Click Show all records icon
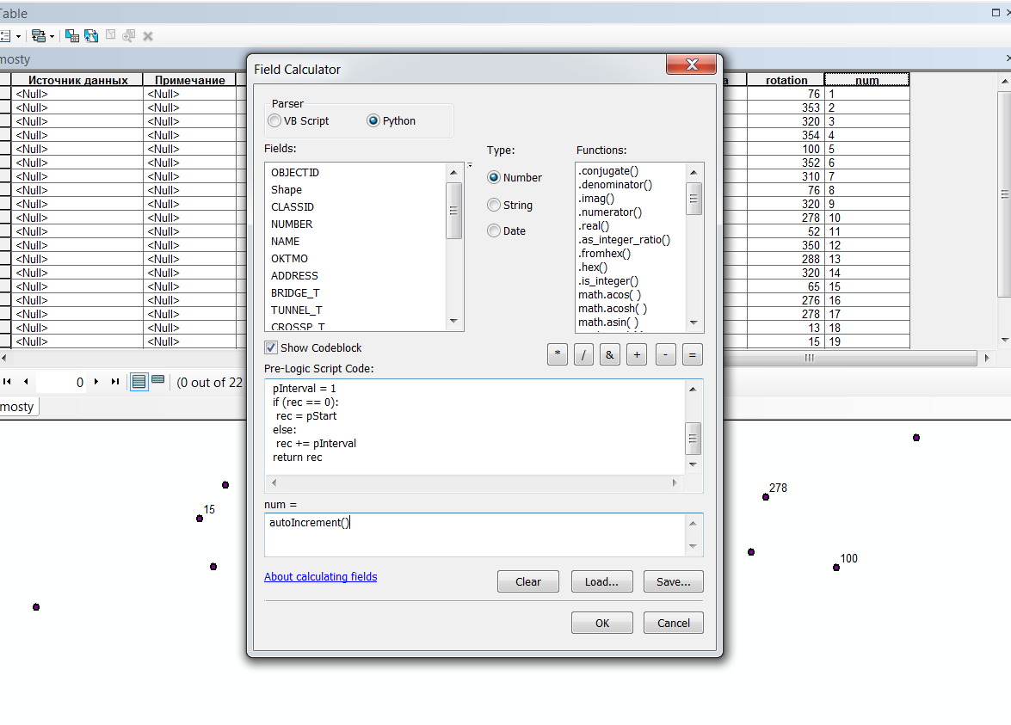 [x=139, y=382]
